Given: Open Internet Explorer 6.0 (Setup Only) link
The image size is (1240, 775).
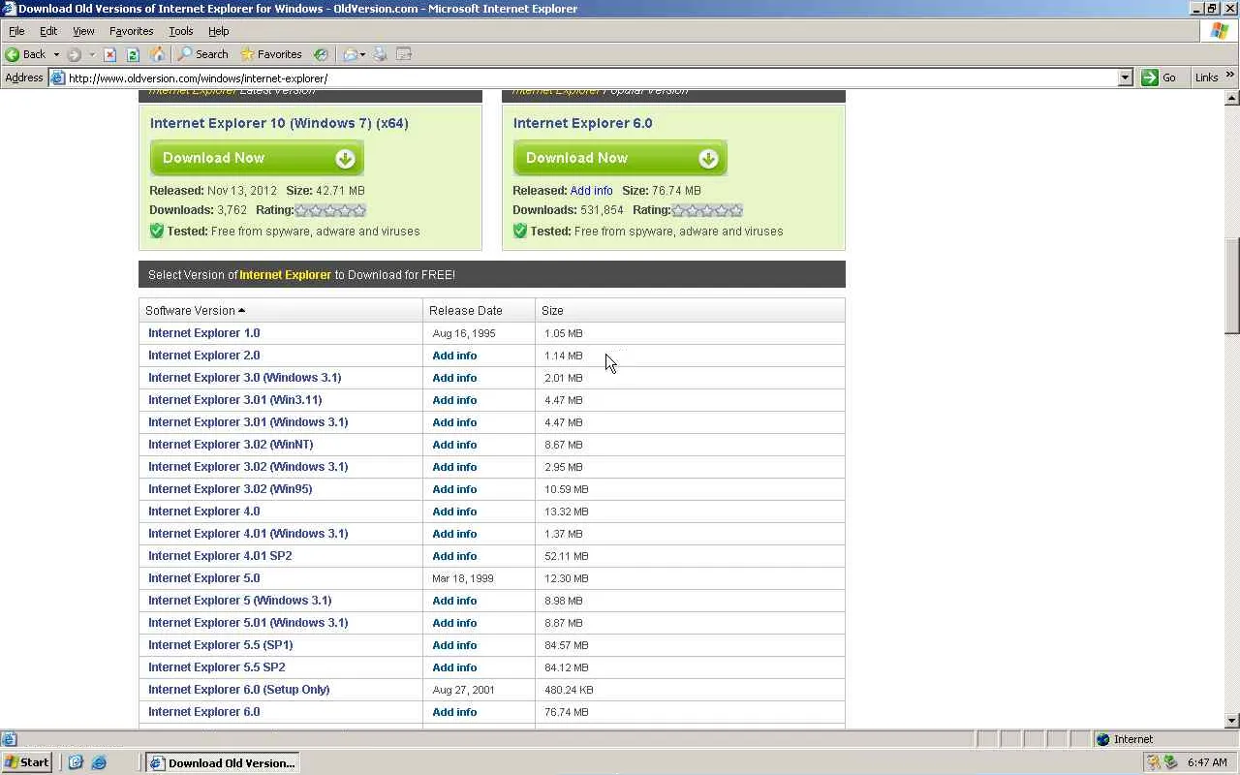Looking at the screenshot, I should 238,690.
